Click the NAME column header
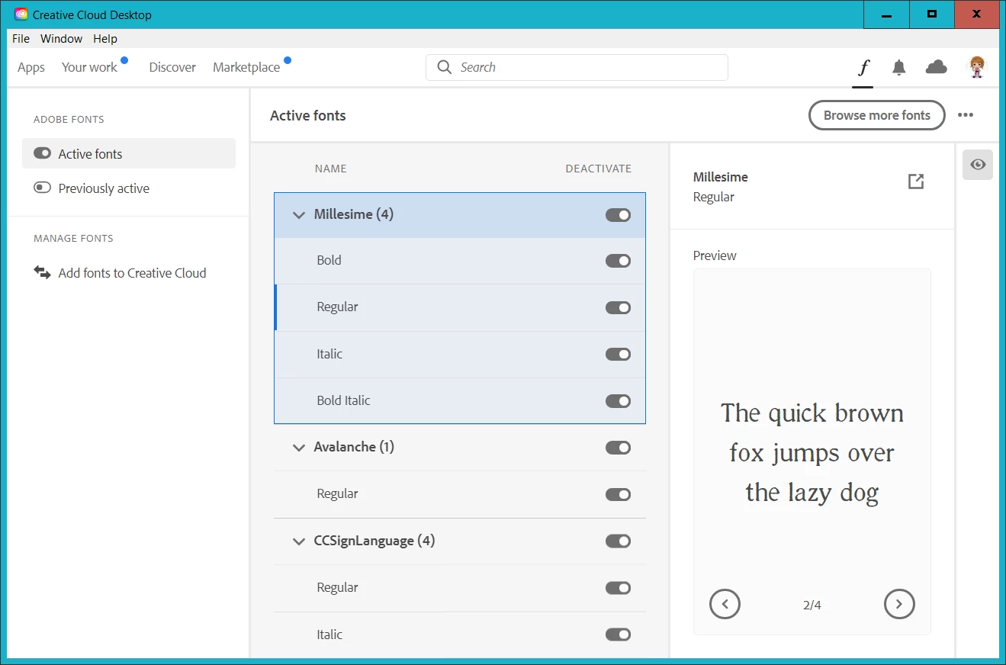 click(x=330, y=169)
